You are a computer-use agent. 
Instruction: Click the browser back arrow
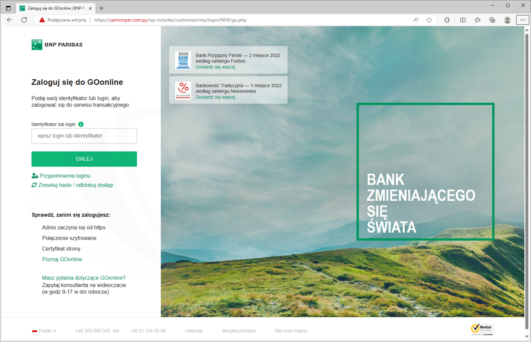click(x=10, y=20)
